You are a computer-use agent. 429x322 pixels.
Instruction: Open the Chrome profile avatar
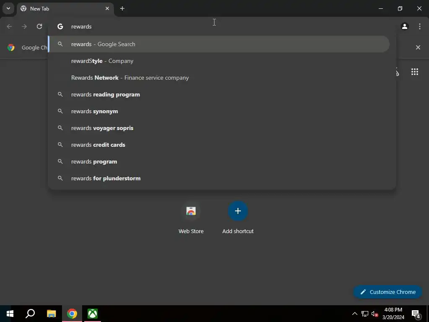tap(405, 26)
